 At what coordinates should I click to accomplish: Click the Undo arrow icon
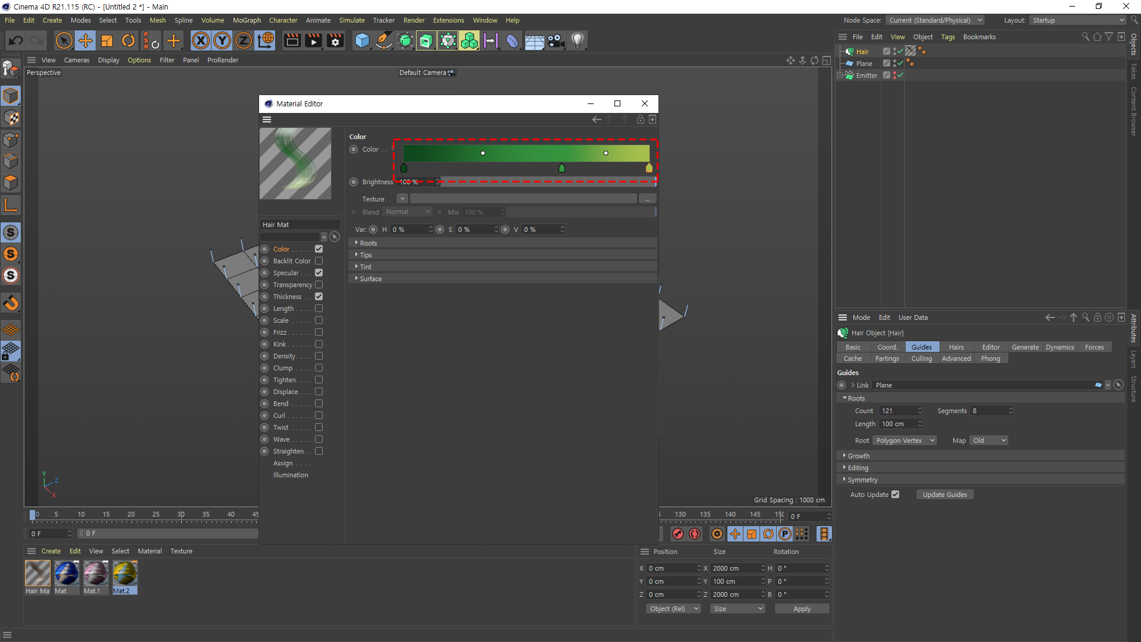coord(16,41)
